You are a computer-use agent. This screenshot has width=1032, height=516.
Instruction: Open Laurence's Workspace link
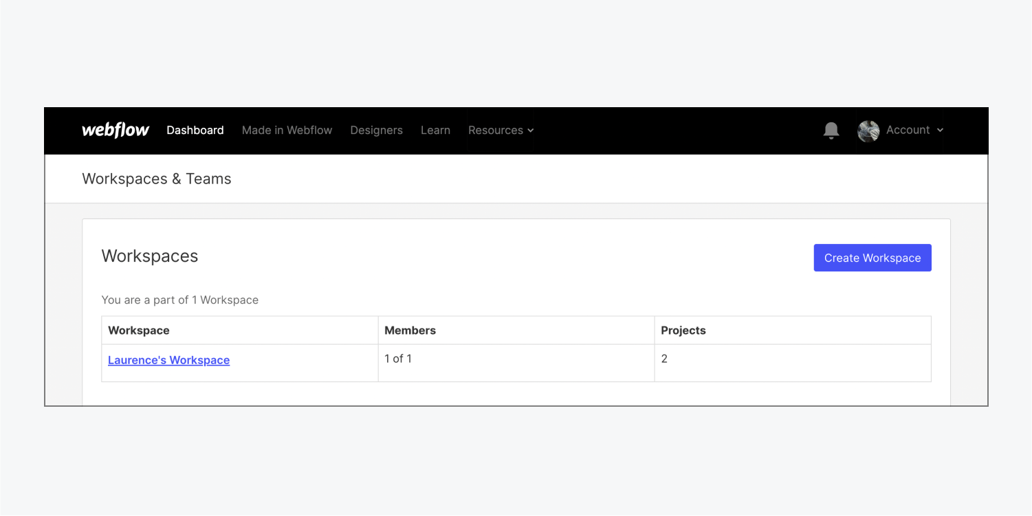point(168,360)
